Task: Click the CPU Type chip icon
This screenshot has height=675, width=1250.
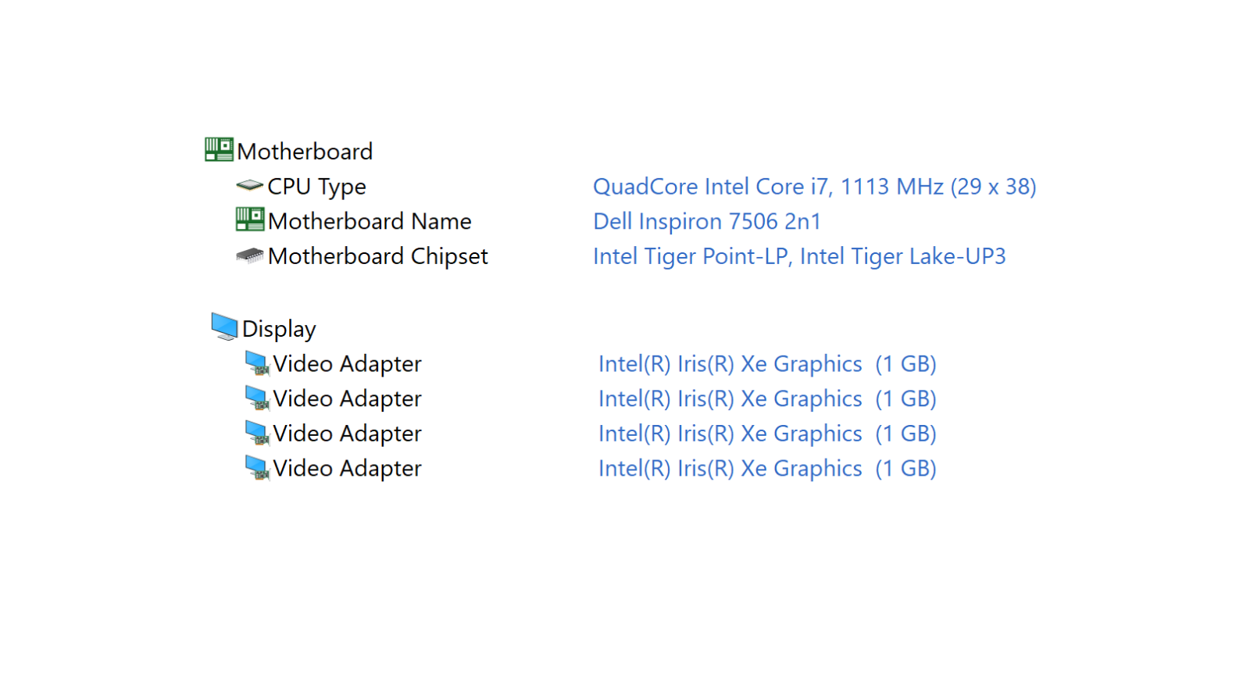Action: pos(250,185)
